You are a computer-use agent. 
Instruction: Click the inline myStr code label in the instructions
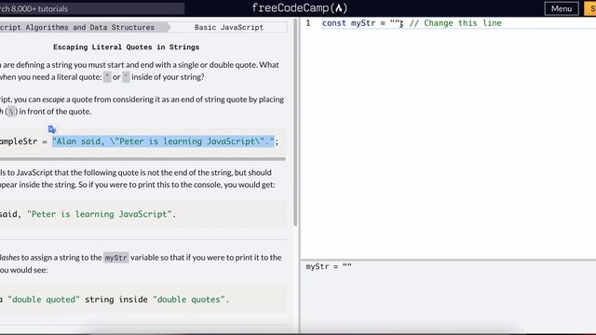115,258
